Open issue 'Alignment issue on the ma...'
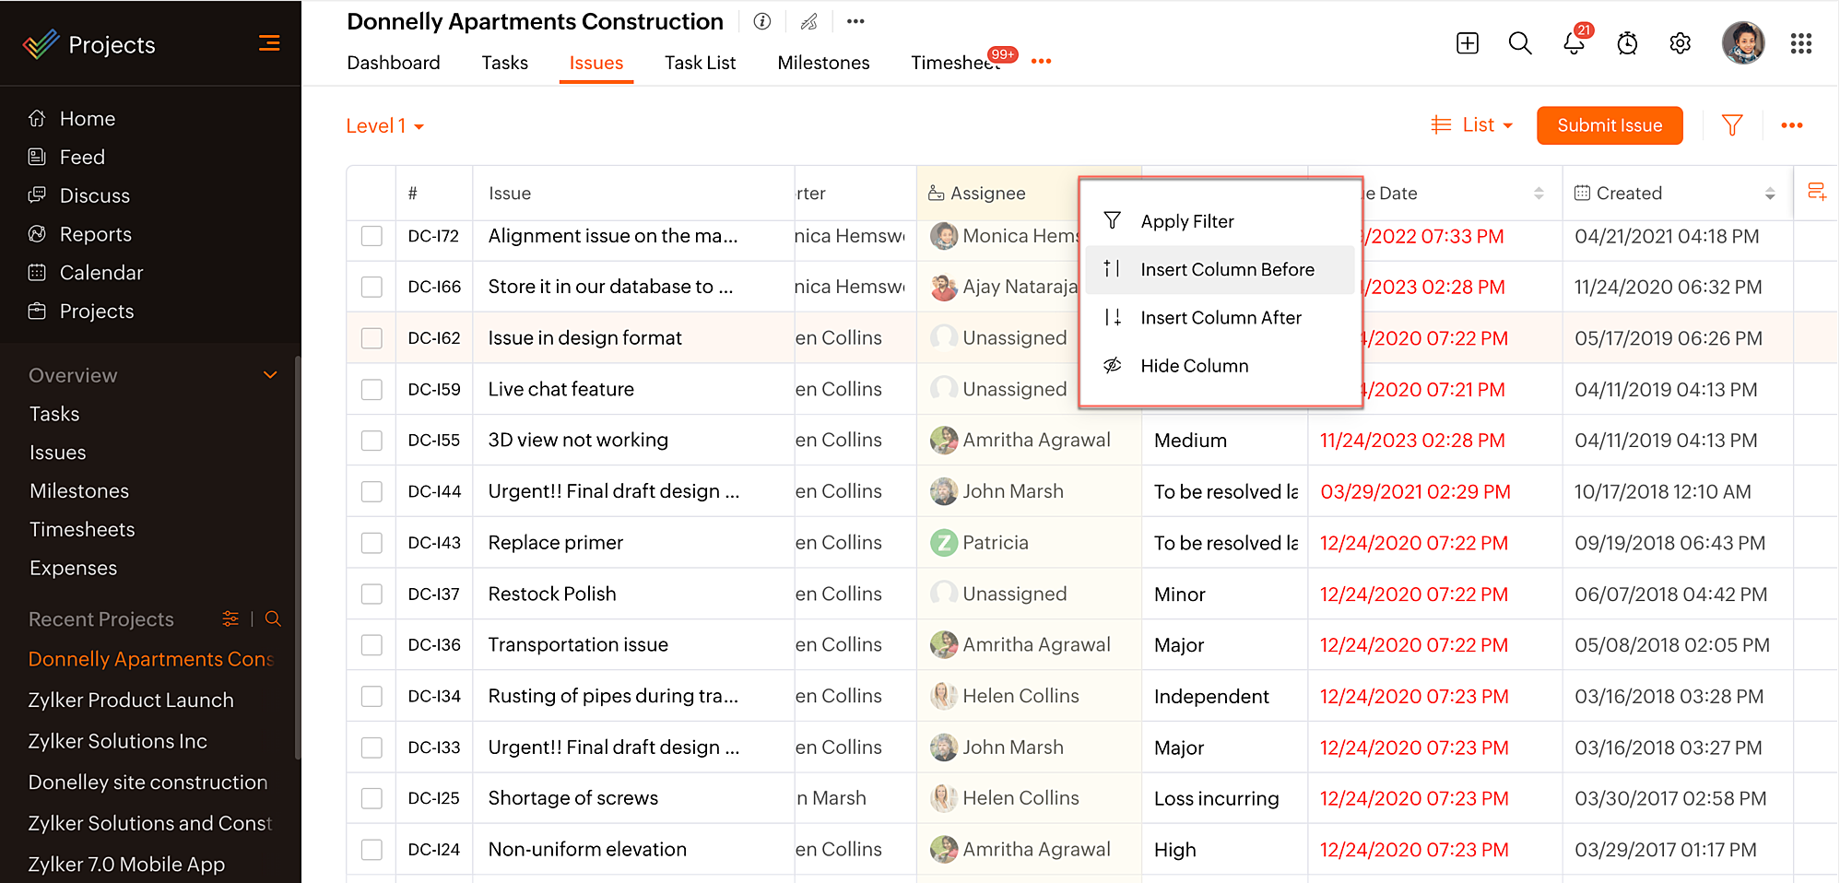The image size is (1840, 883). coord(613,236)
